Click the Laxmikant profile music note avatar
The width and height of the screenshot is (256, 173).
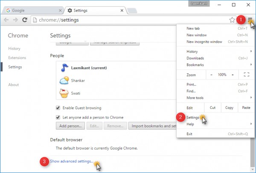64,68
